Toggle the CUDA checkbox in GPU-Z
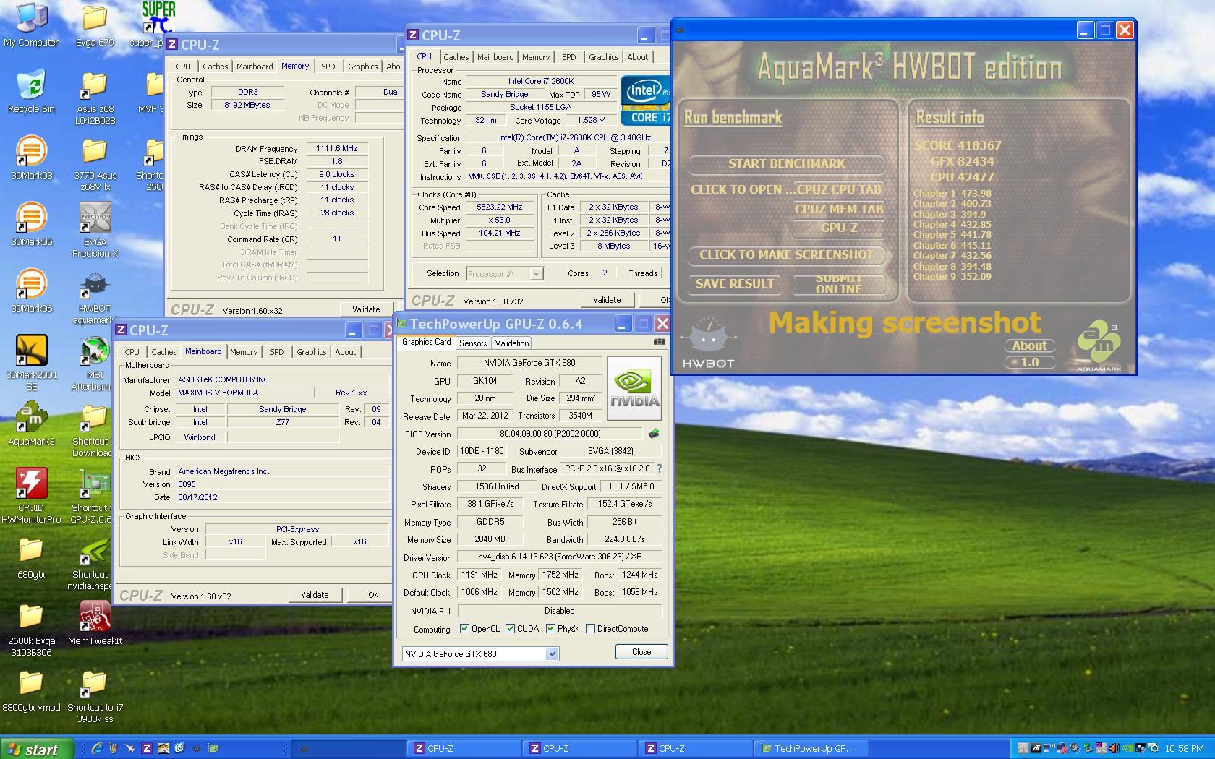This screenshot has width=1215, height=759. point(510,629)
